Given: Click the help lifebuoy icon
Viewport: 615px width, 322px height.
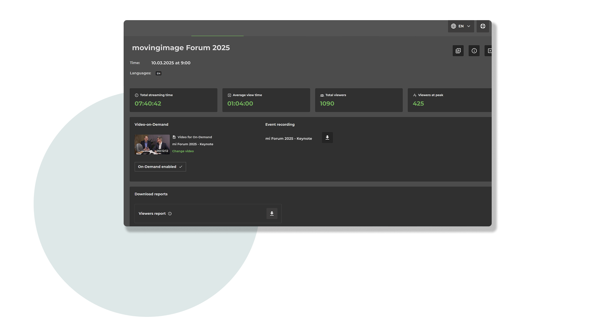Looking at the screenshot, I should click(x=483, y=26).
